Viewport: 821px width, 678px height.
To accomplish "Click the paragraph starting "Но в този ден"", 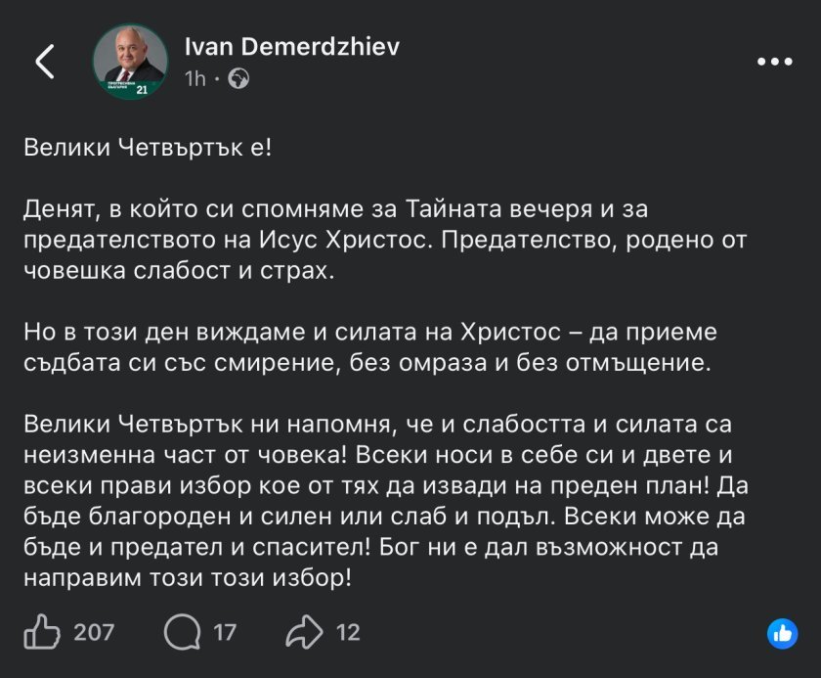I will pos(369,344).
